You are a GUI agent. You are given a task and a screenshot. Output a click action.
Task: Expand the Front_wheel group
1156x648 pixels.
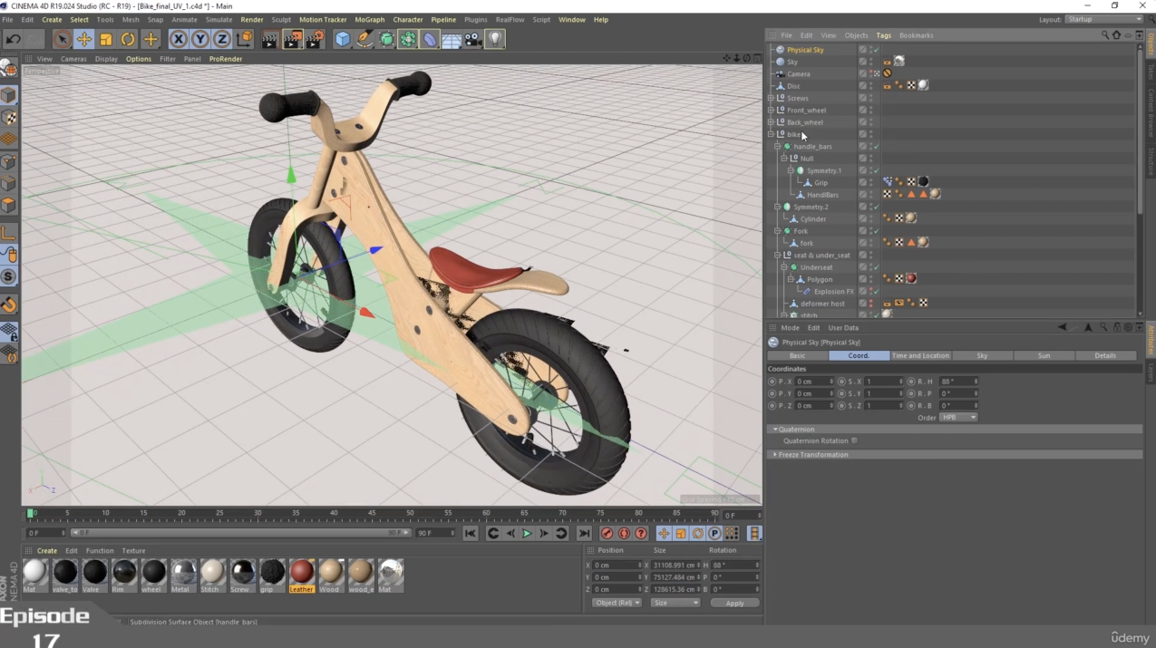pos(771,110)
